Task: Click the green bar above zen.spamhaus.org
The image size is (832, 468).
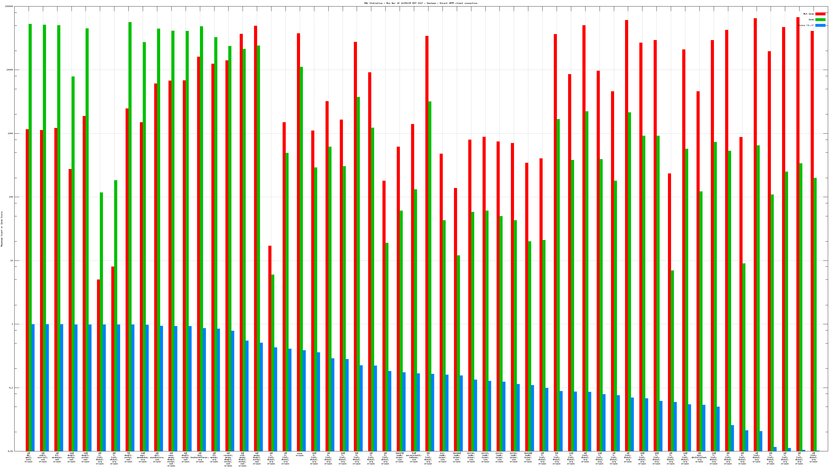Action: 144,245
